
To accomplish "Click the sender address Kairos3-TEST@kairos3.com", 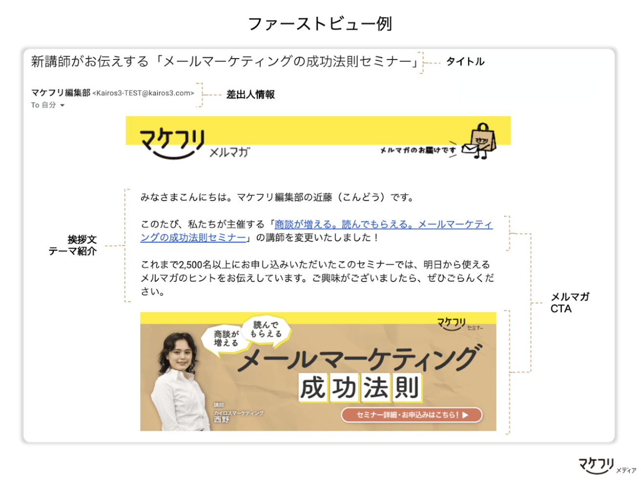I will (144, 93).
